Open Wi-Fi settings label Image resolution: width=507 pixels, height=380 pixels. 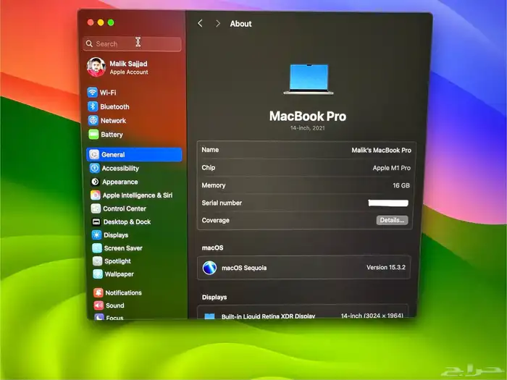click(x=108, y=93)
